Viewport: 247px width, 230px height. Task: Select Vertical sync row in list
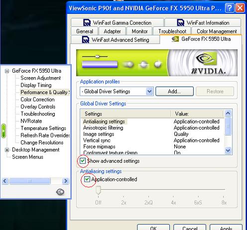[x=152, y=140]
